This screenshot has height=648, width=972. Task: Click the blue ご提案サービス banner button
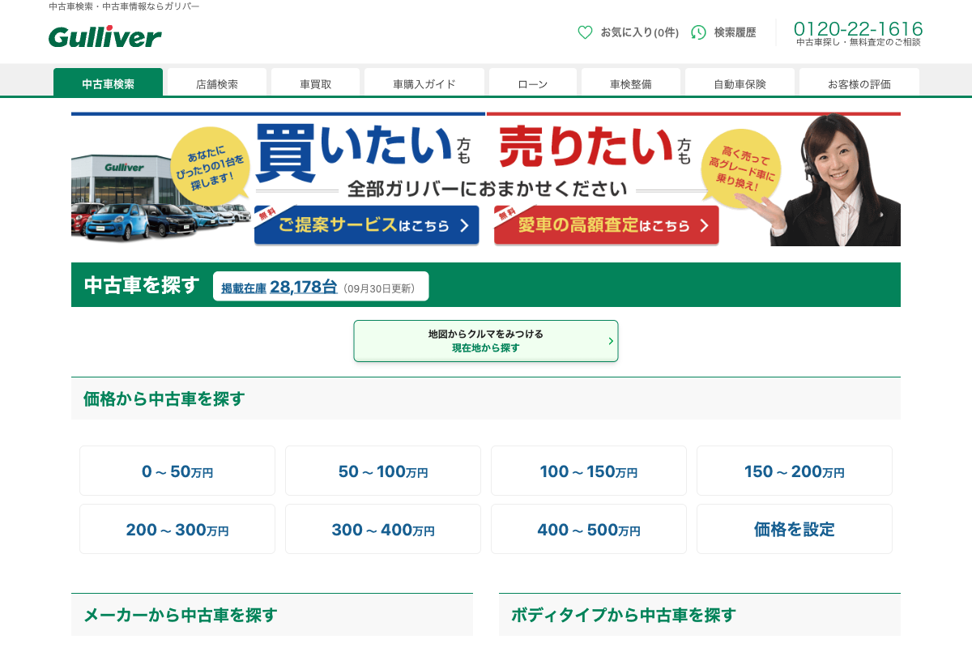pyautogui.click(x=367, y=225)
